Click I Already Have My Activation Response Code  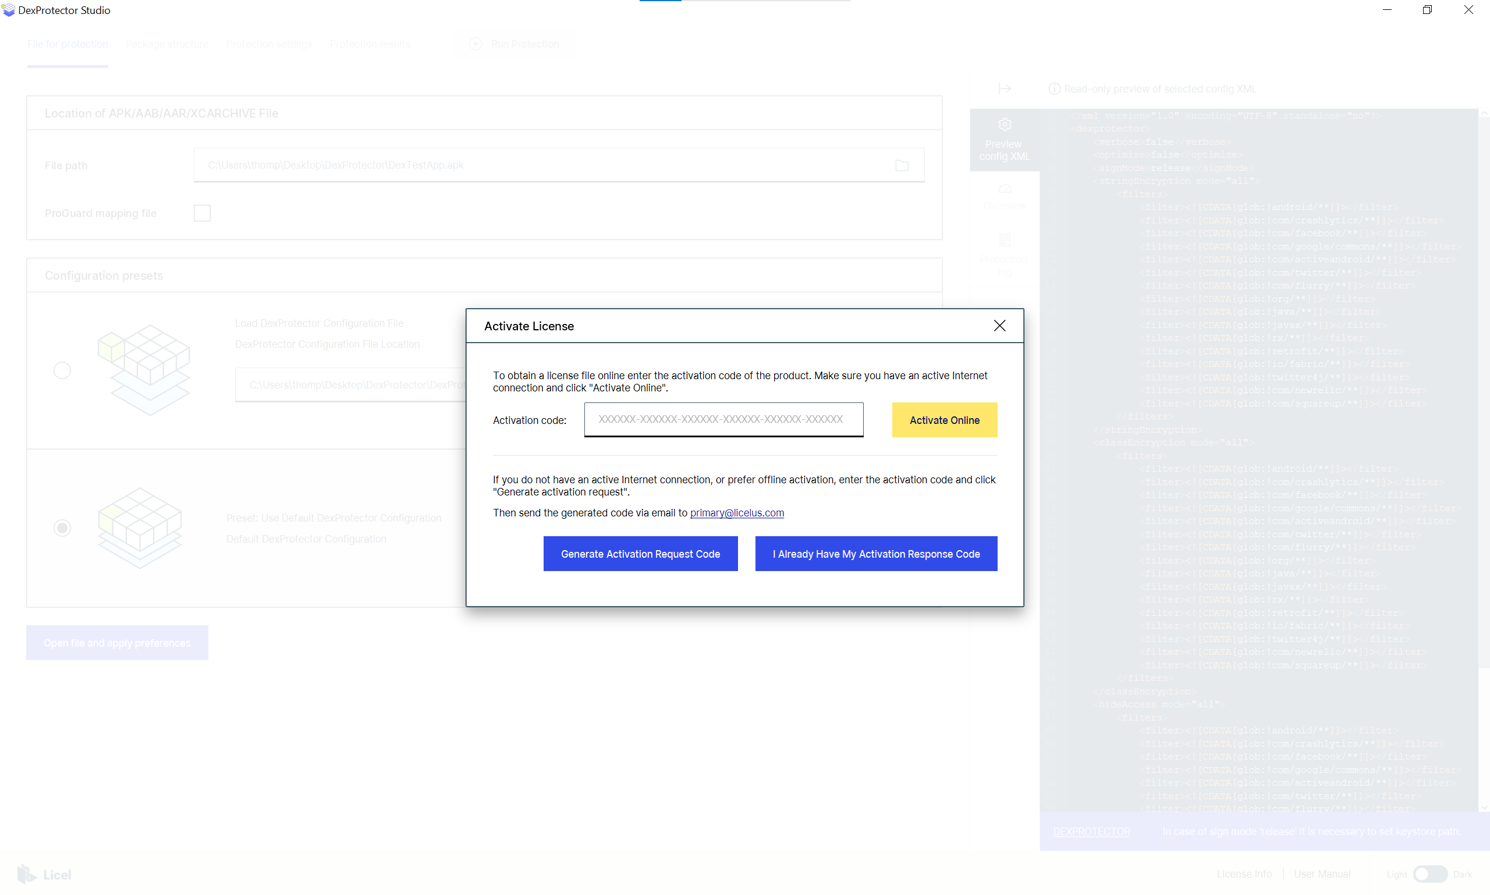875,554
